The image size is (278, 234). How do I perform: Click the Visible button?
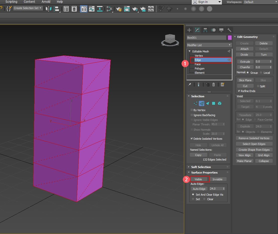click(198, 179)
